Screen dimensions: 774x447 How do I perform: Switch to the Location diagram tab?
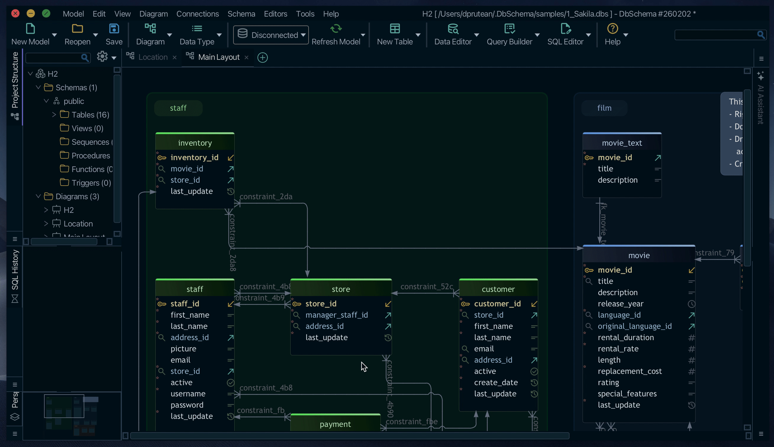pos(153,57)
